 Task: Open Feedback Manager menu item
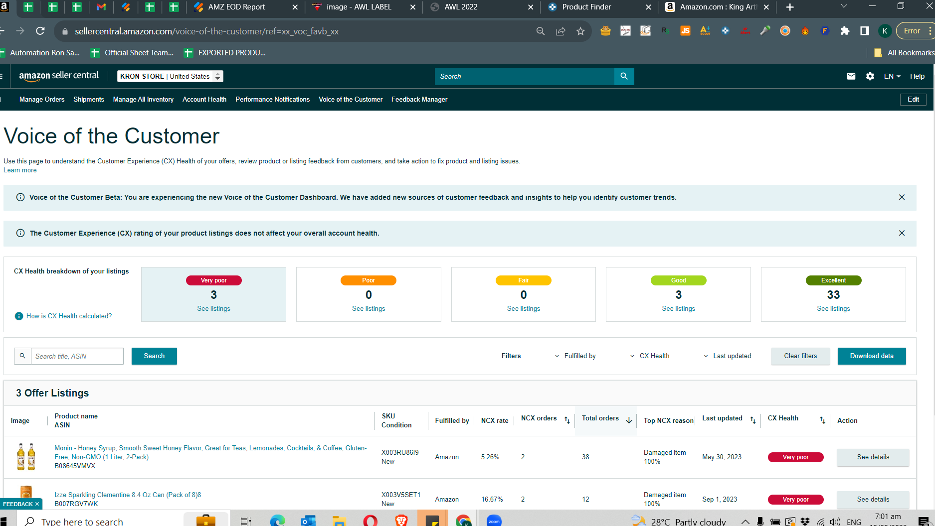coord(419,100)
